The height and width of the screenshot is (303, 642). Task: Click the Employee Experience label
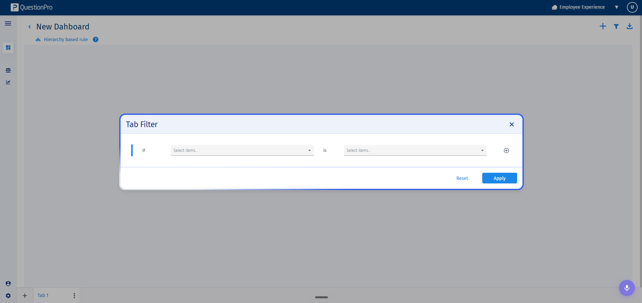pyautogui.click(x=582, y=7)
